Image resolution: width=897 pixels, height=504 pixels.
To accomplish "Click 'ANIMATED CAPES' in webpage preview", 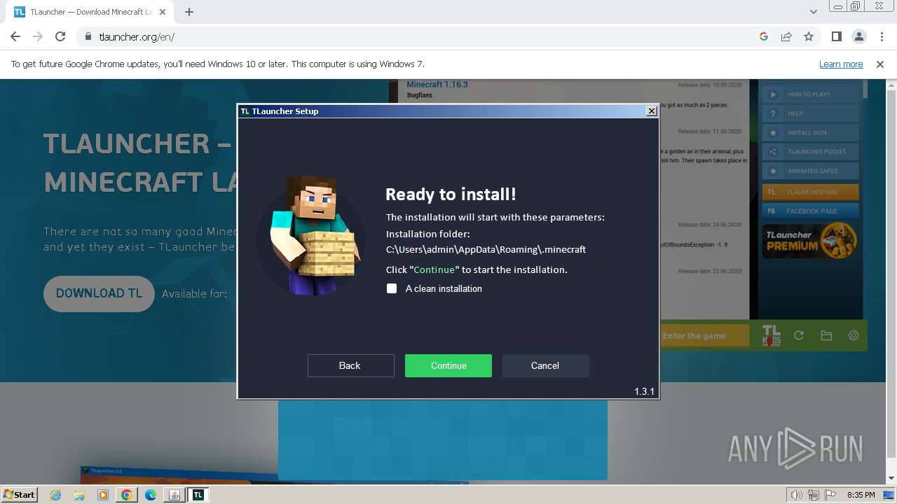I will 811,171.
